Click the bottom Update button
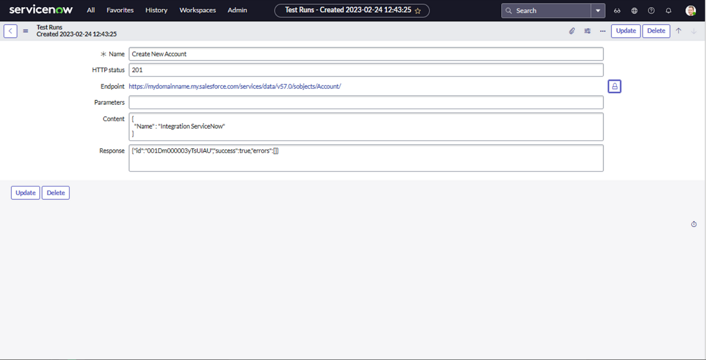706x360 pixels. (x=26, y=193)
